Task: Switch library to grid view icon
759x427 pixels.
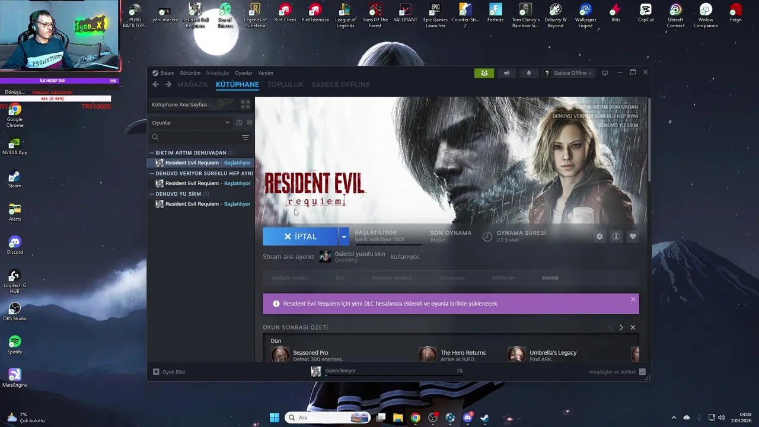Action: coord(245,104)
